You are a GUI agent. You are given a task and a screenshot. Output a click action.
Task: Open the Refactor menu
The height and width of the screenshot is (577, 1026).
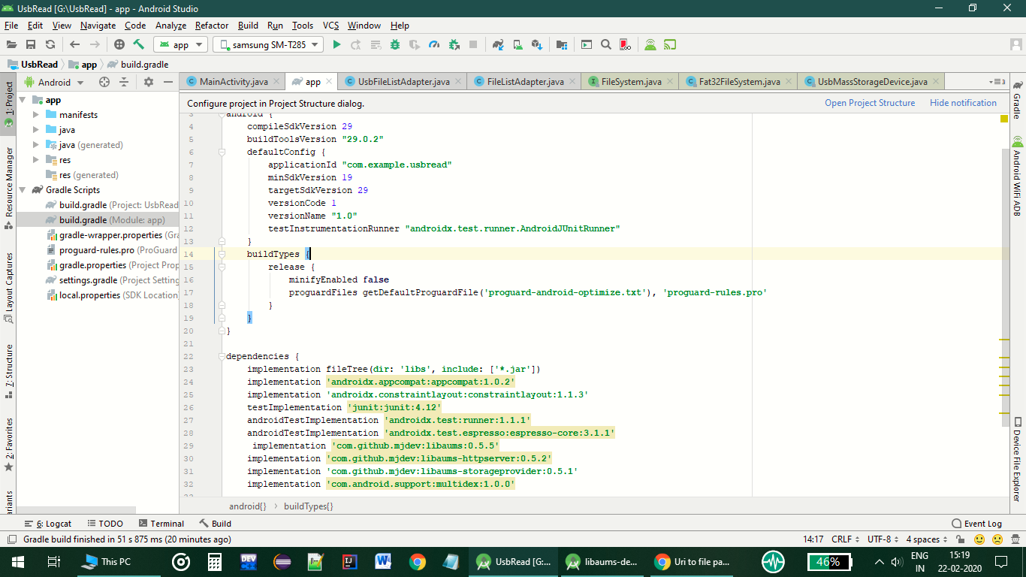tap(211, 25)
